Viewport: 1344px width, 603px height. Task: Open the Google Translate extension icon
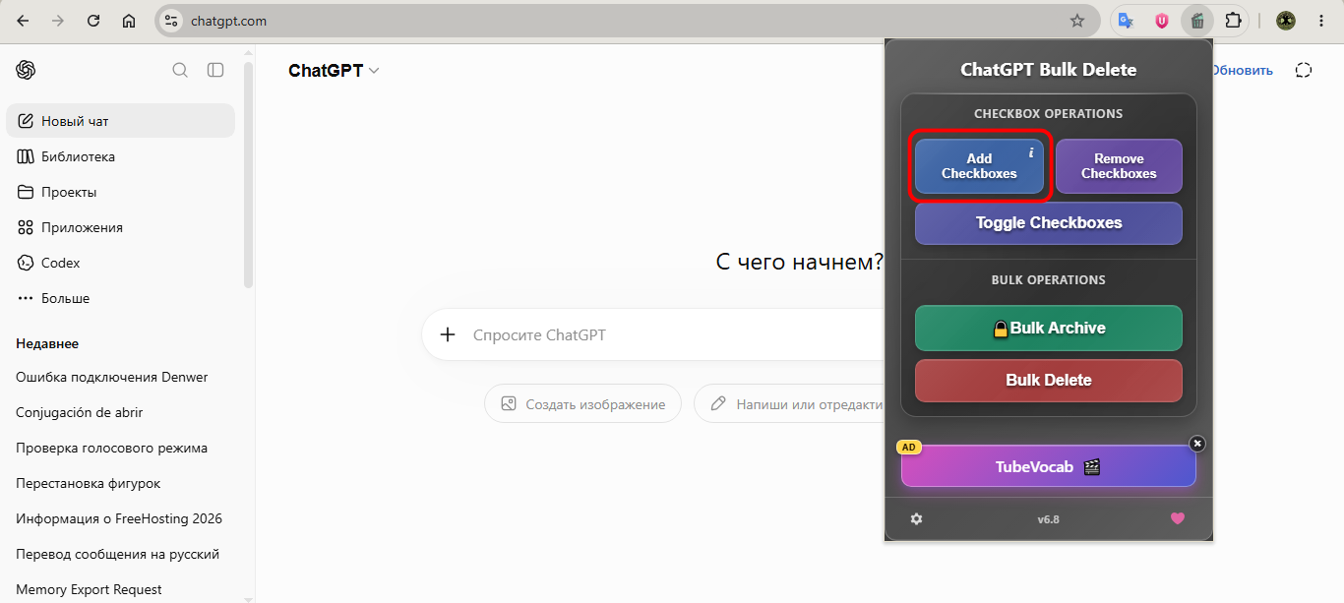1127,21
